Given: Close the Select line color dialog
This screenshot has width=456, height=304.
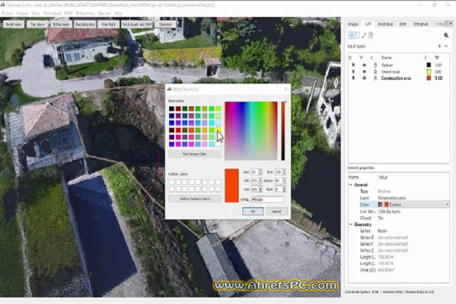Looking at the screenshot, I should click(x=286, y=89).
